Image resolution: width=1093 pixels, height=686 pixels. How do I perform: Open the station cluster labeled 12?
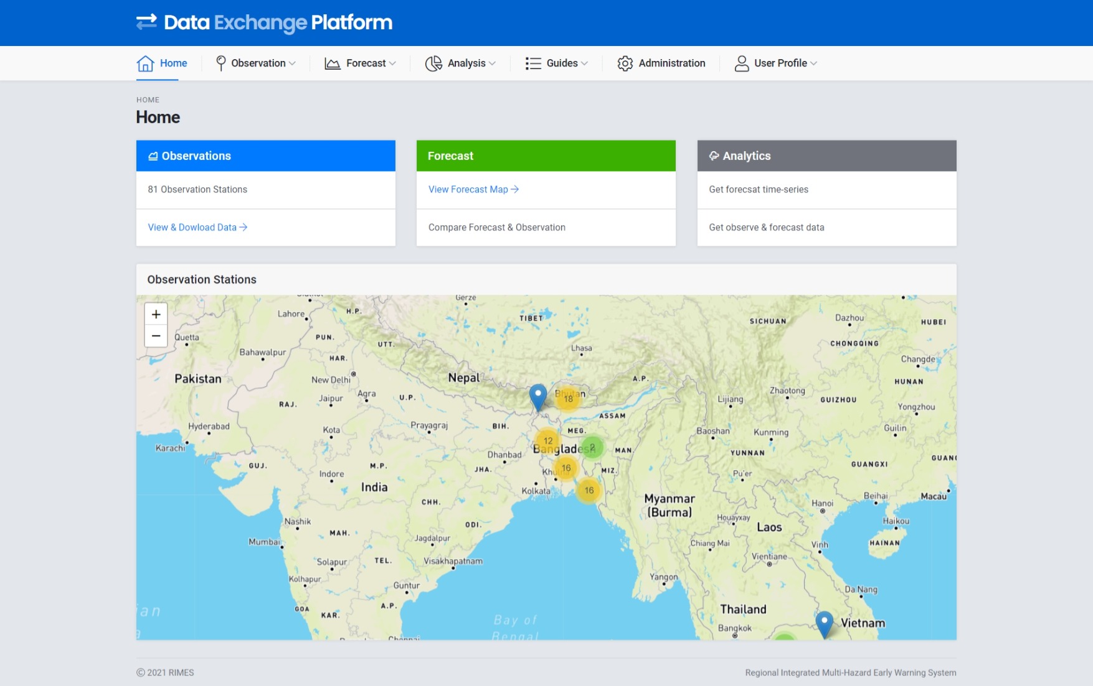(x=548, y=441)
